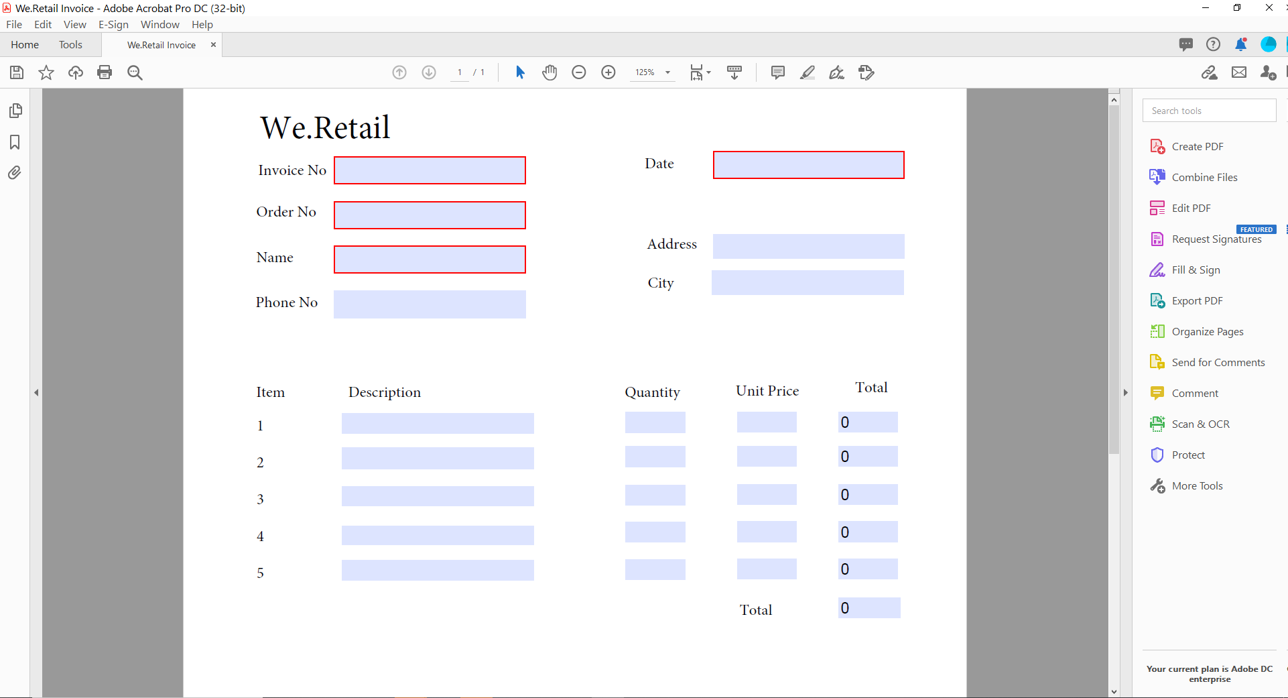Switch to the Tools tab
Image resolution: width=1288 pixels, height=698 pixels.
point(70,45)
